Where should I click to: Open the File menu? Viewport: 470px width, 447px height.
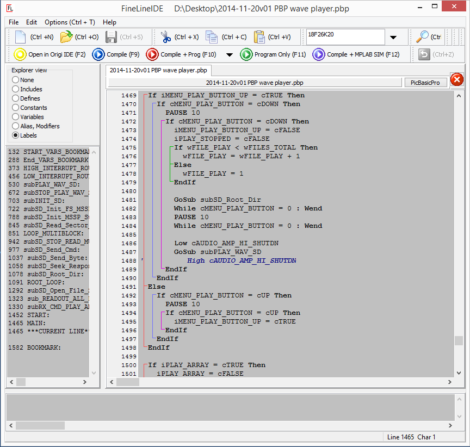pos(14,22)
